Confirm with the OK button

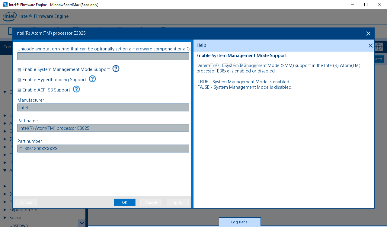(x=125, y=203)
